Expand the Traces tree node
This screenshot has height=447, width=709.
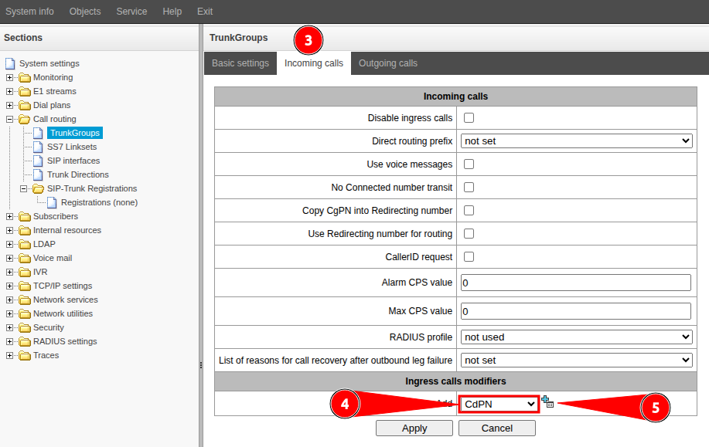pyautogui.click(x=9, y=356)
